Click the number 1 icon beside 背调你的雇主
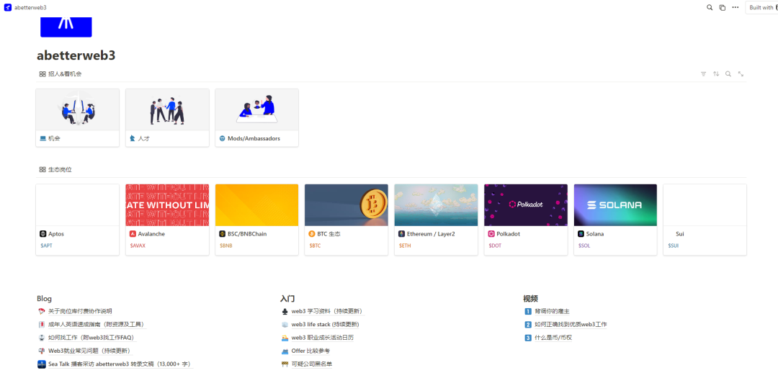778x373 pixels. coord(528,312)
